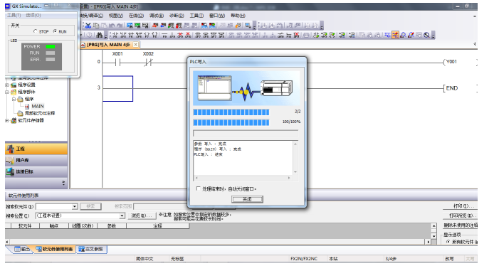Check auto-close window when processing ends
The height and width of the screenshot is (266, 499).
[199, 188]
